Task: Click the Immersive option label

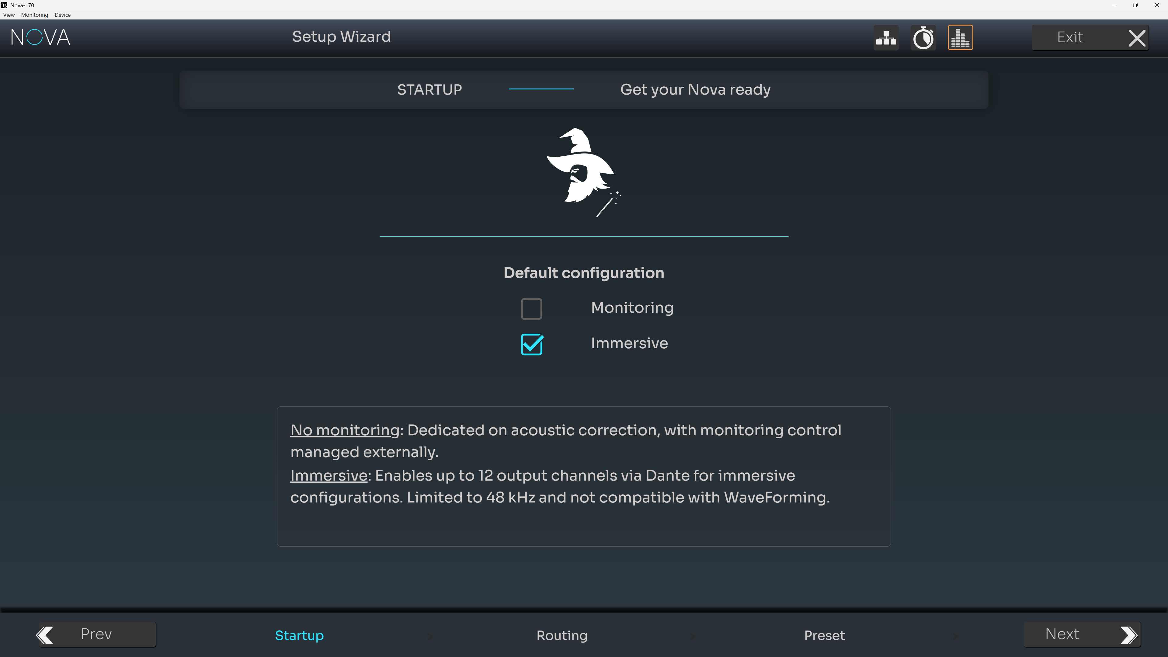Action: click(x=629, y=343)
